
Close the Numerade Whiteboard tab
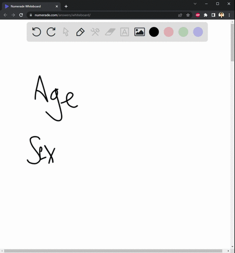[57, 6]
